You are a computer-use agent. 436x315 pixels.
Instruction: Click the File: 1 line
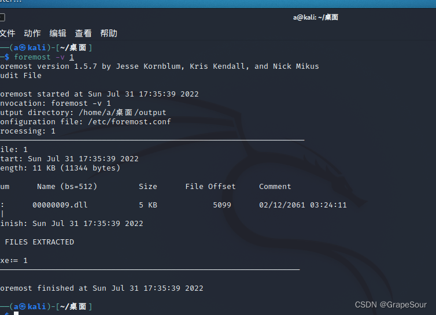(x=14, y=150)
